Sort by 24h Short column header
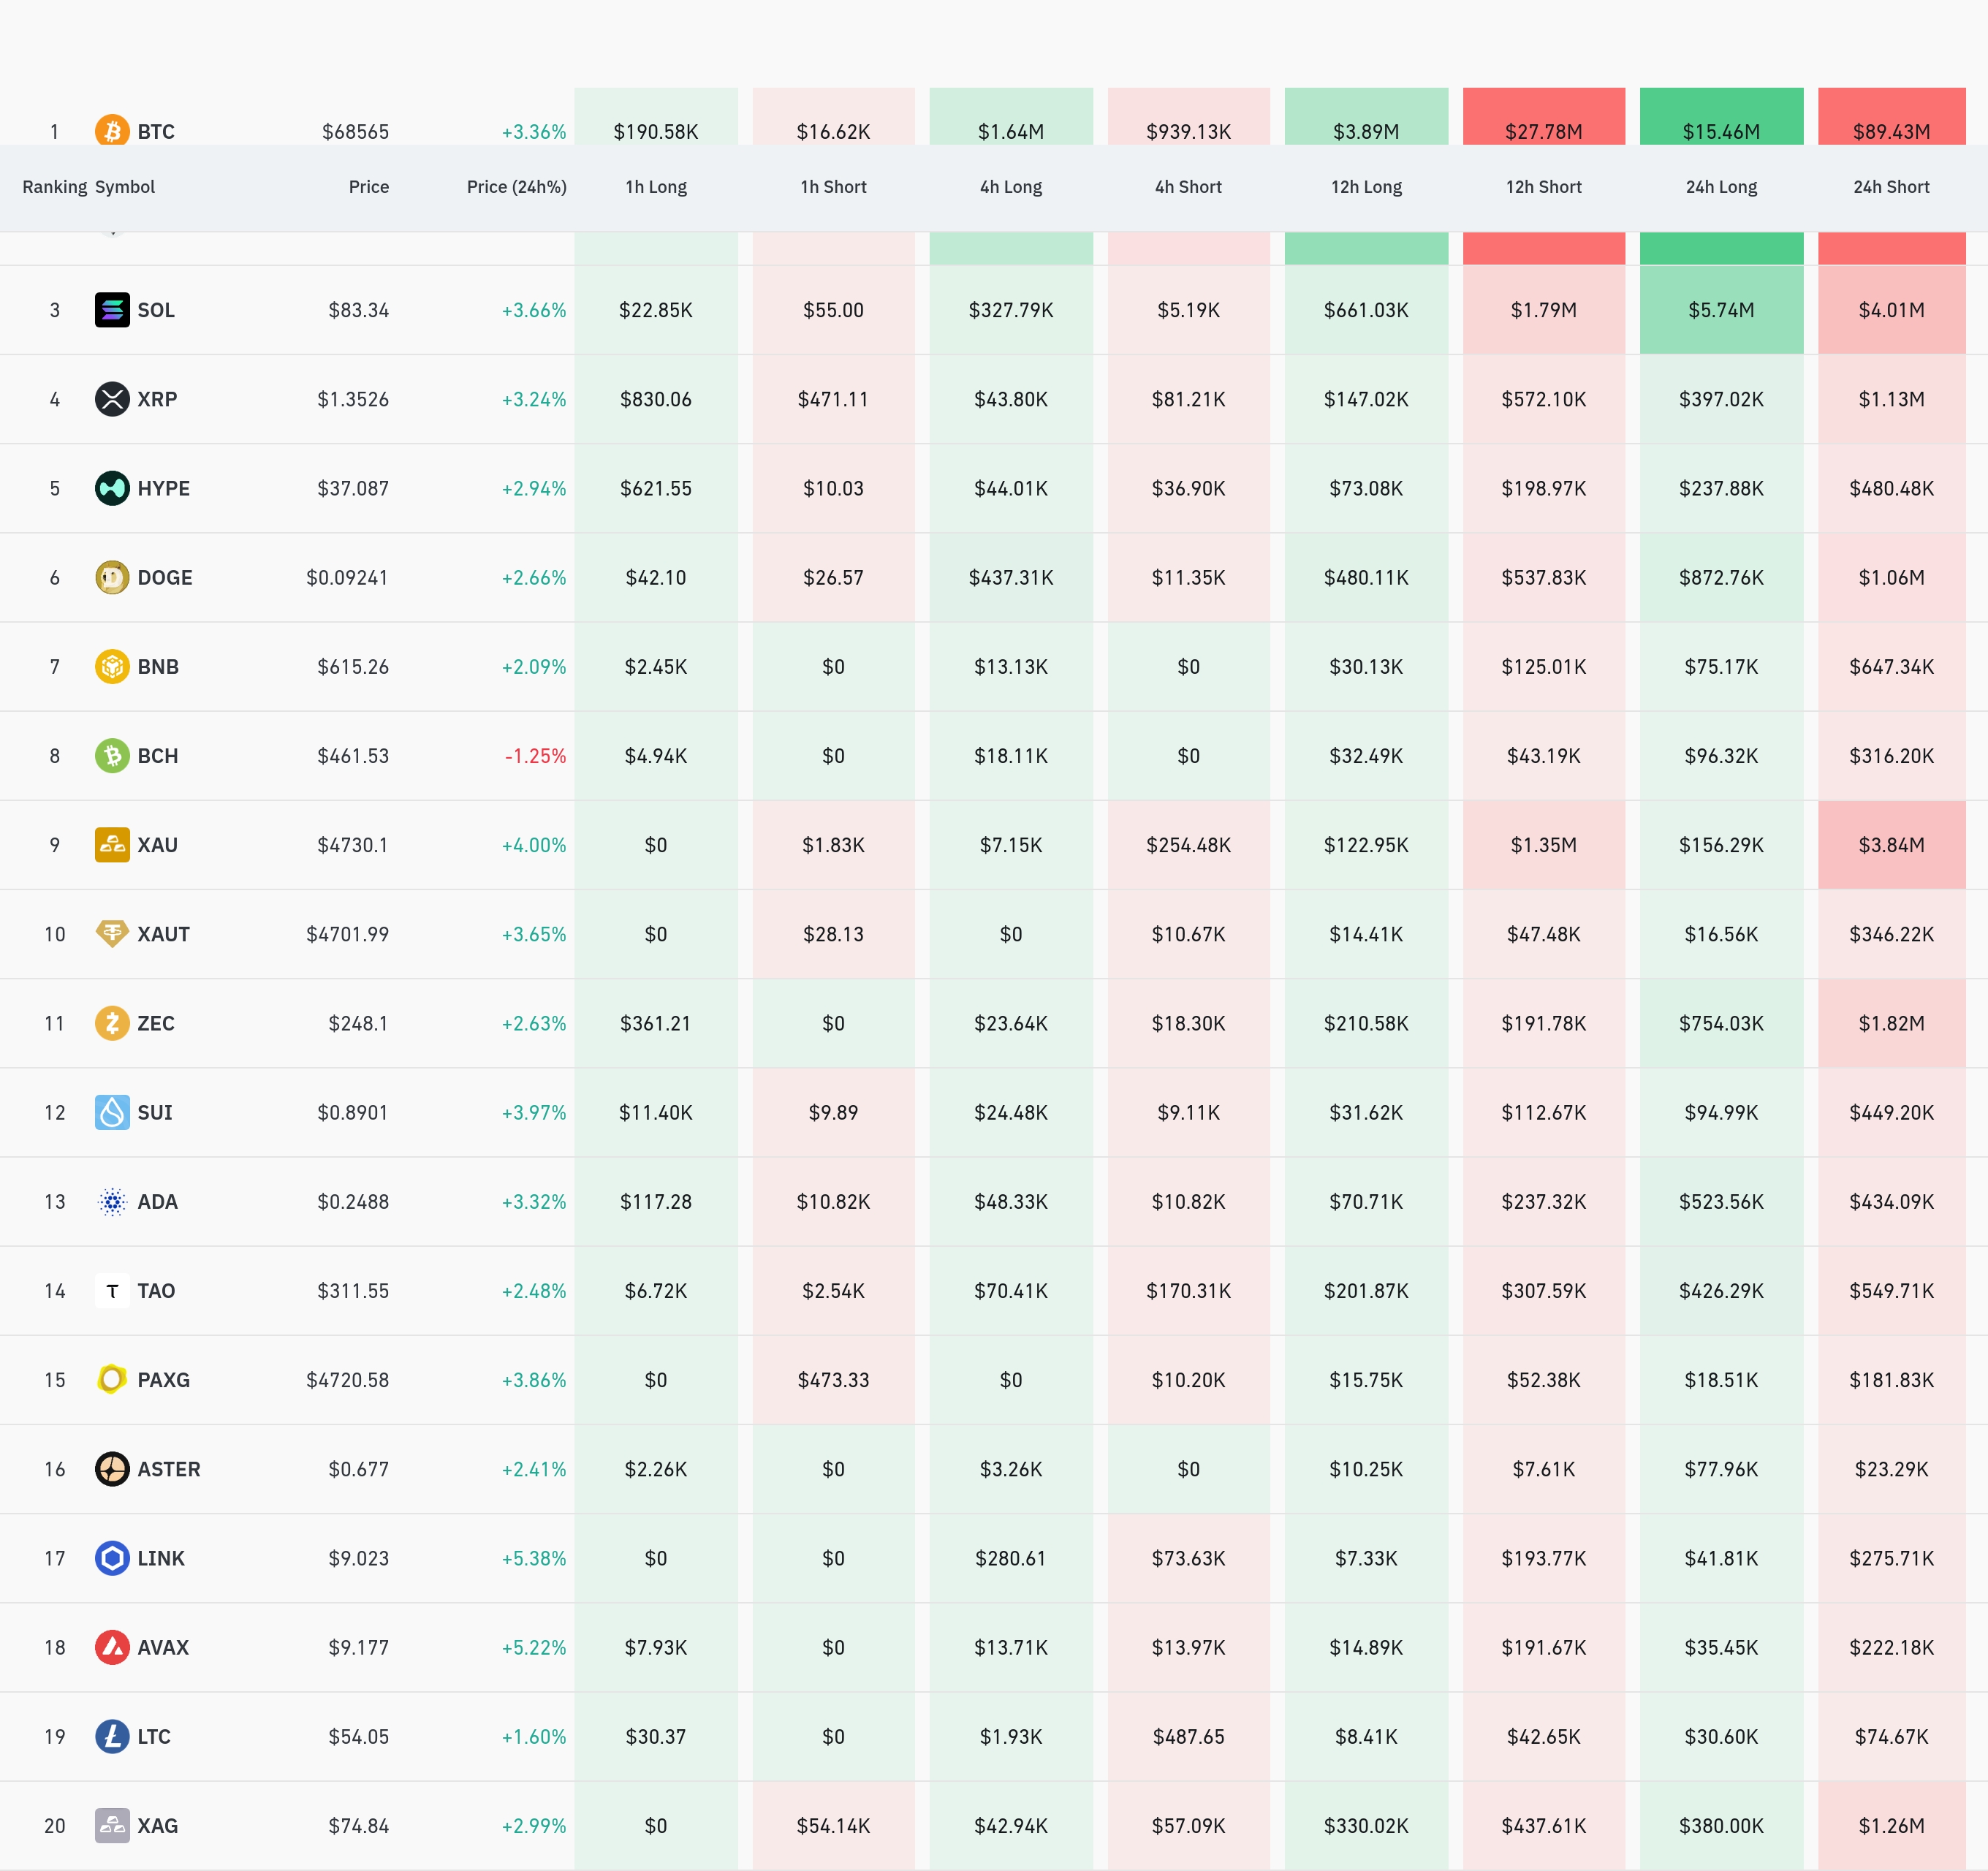 1890,187
